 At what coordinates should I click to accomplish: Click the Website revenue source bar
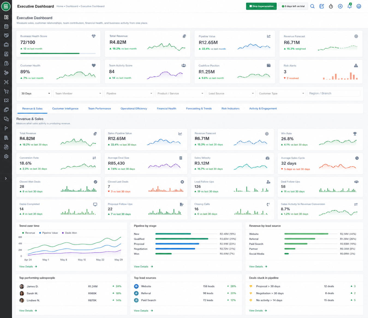[306, 234]
